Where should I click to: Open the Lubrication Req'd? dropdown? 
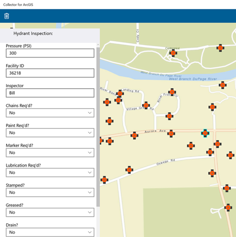(50, 172)
